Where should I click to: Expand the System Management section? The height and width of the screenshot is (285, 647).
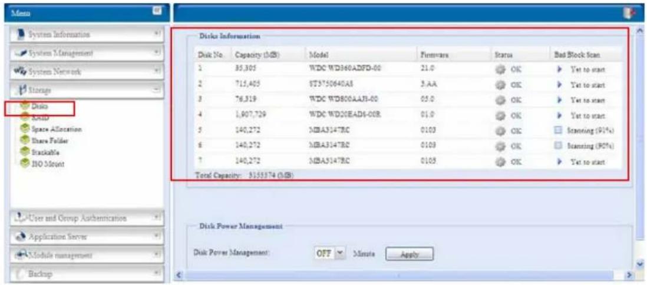[x=157, y=53]
